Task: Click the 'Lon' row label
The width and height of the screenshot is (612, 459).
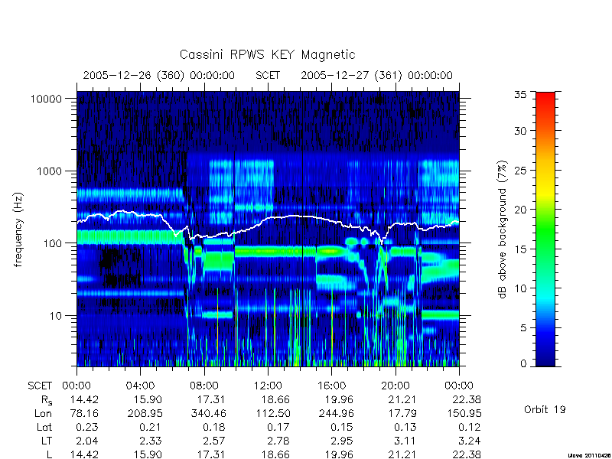Action: [43, 413]
